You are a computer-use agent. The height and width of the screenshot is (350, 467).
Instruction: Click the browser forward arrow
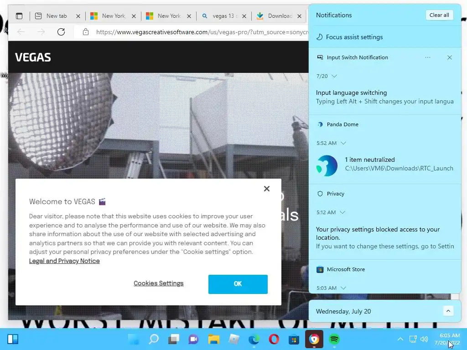(41, 32)
